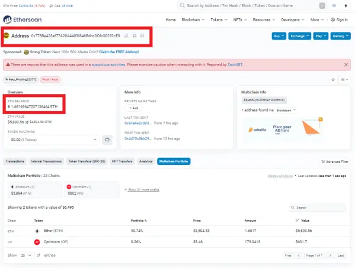Open ZachXBT reporter link

(x=235, y=64)
